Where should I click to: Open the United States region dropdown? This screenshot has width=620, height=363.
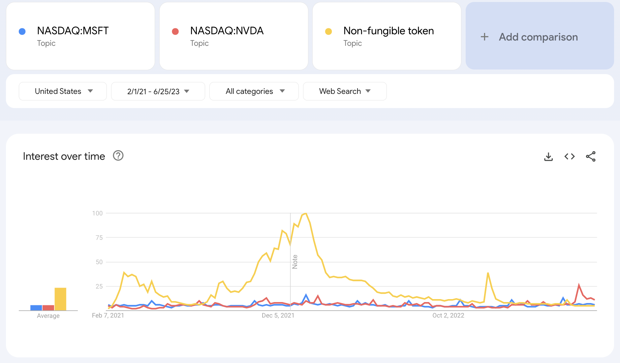[x=63, y=91]
